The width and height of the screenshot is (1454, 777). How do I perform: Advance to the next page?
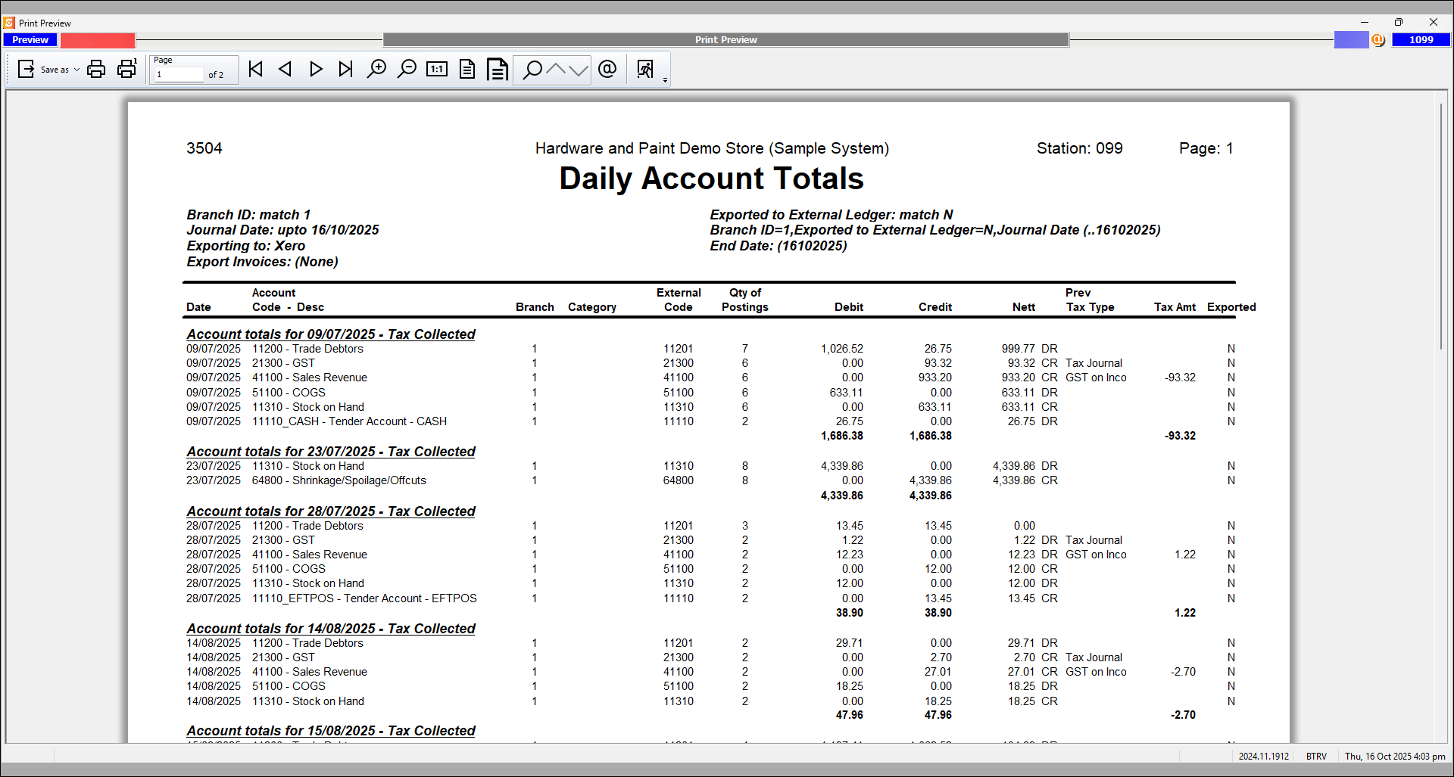click(316, 69)
